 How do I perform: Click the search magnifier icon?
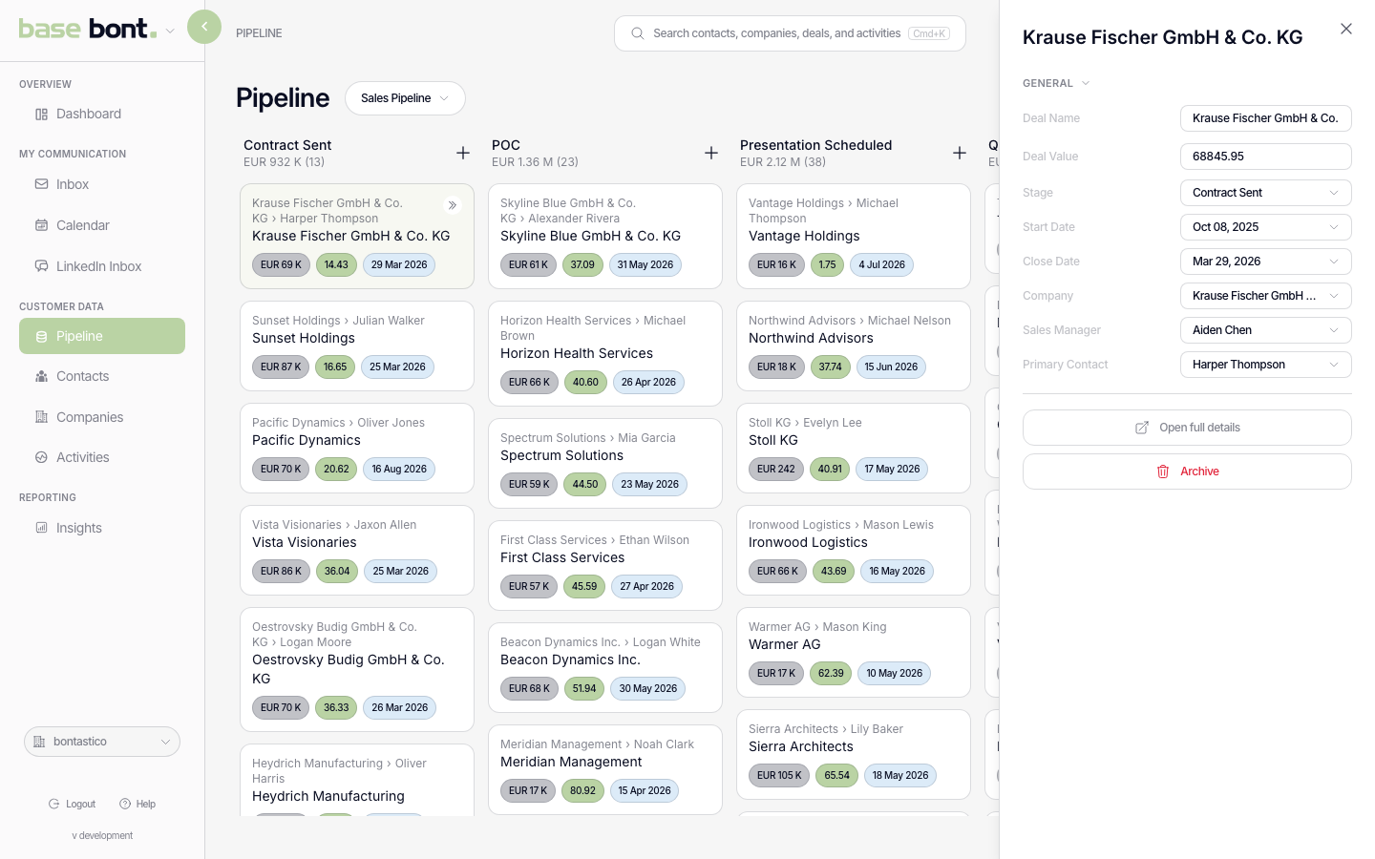637,33
